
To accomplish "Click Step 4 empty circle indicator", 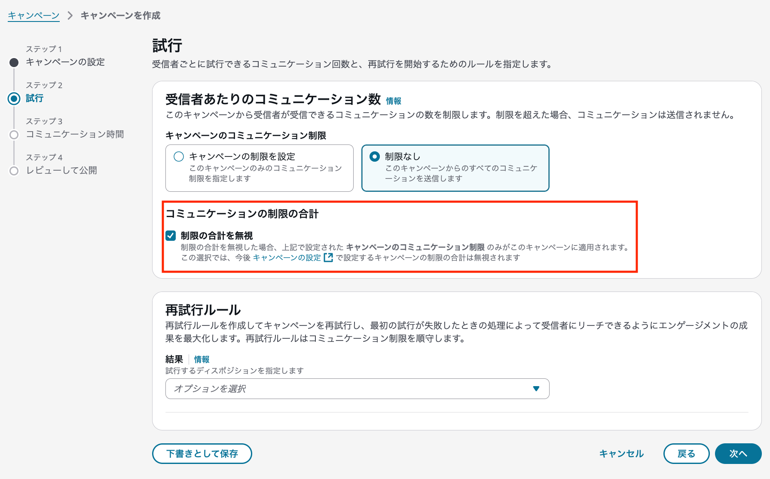I will click(x=14, y=171).
